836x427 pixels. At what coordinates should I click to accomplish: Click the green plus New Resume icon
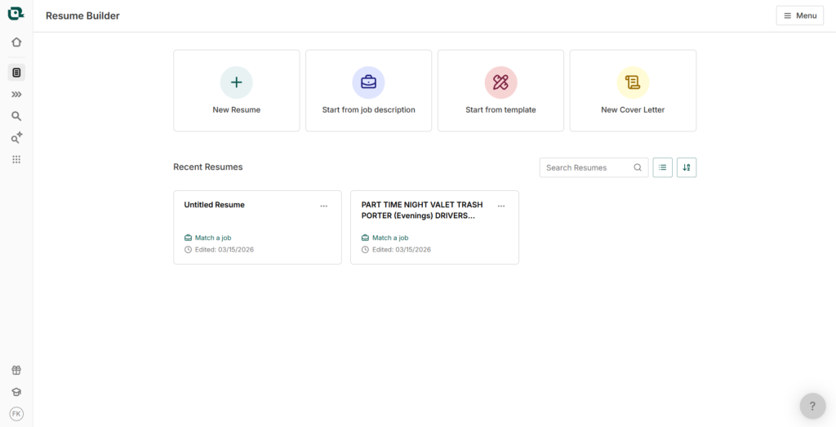[236, 82]
